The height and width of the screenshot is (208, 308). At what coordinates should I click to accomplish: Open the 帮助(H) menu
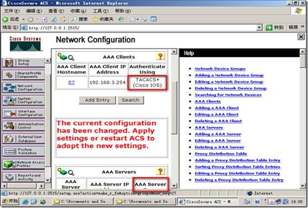pyautogui.click(x=123, y=11)
